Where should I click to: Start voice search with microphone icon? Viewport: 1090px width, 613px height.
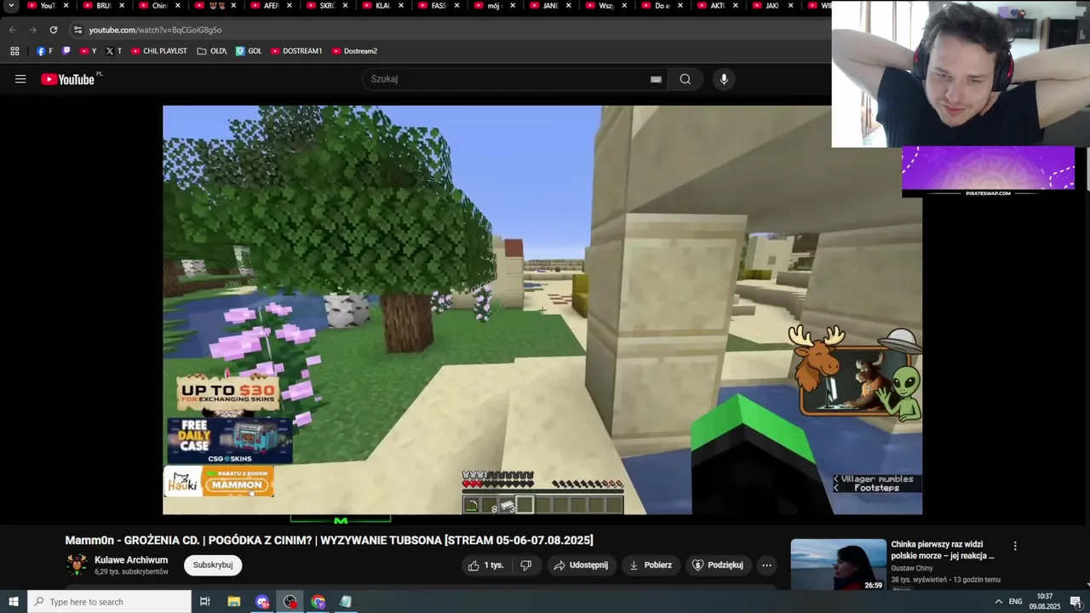[724, 79]
